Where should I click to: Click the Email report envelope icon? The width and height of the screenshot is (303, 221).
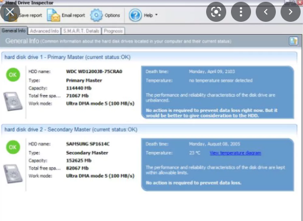pyautogui.click(x=53, y=15)
